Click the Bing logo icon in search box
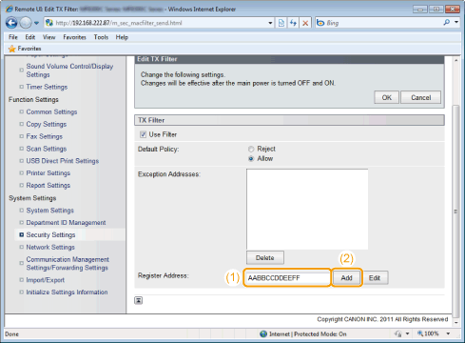Screen dimensions: 465x343 point(320,23)
